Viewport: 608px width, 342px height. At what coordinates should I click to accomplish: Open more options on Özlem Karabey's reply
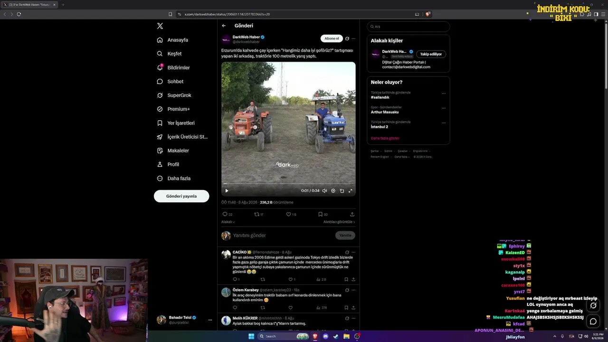pos(353,290)
